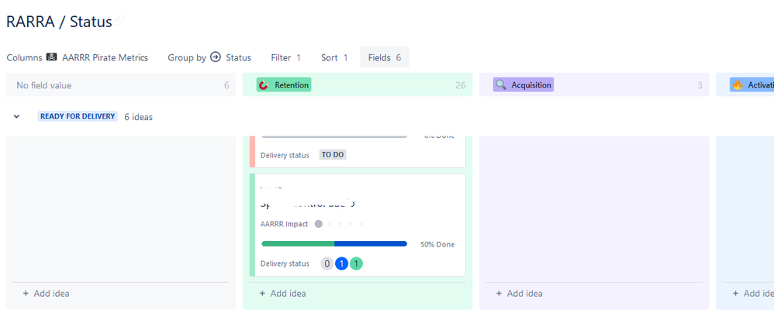
Task: Click the green 1 delivery status count
Action: pos(357,264)
